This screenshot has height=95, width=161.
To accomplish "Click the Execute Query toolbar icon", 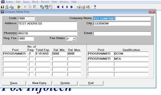I will [46, 7].
